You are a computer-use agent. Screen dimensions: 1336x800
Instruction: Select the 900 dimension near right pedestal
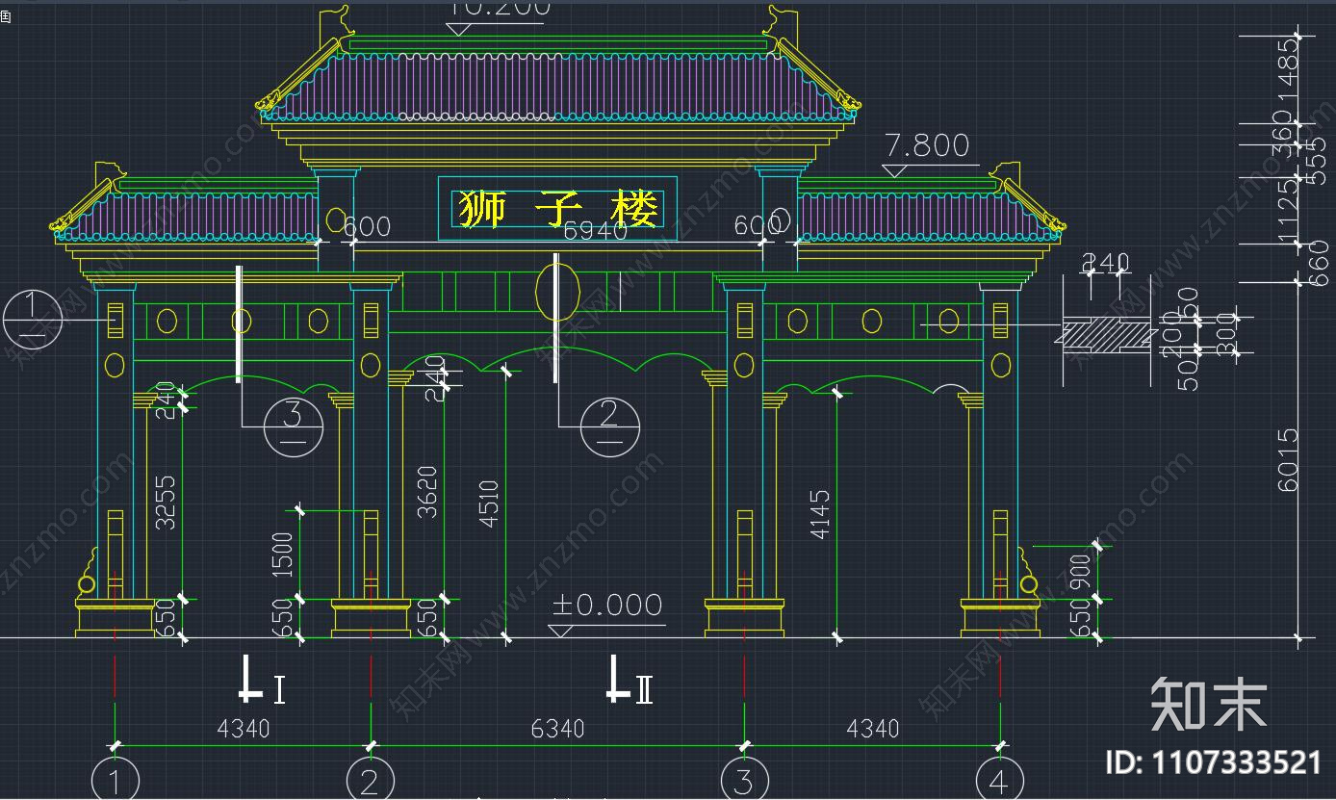tap(1080, 572)
